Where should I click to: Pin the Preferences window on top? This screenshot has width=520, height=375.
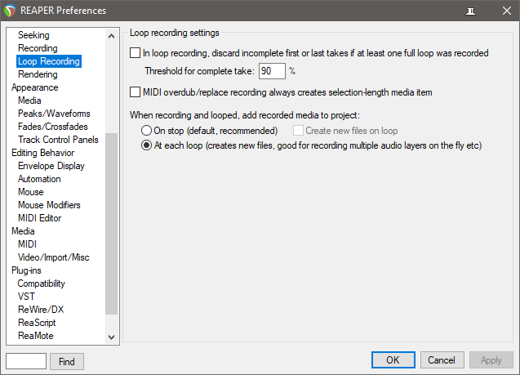tap(470, 11)
